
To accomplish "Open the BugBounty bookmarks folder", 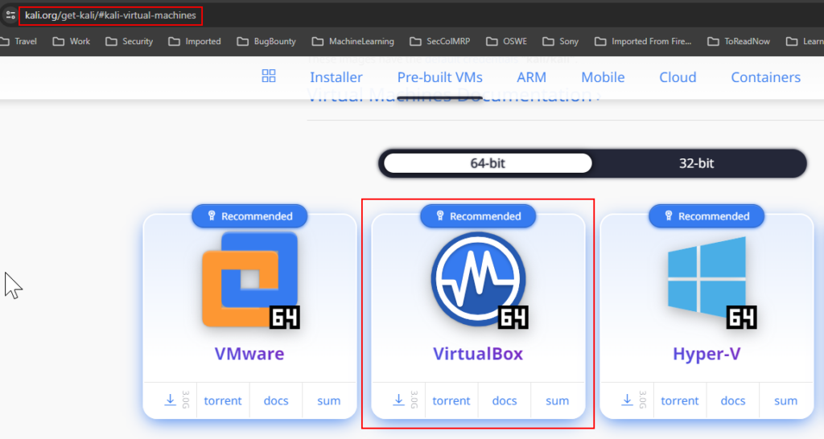I will [x=266, y=41].
